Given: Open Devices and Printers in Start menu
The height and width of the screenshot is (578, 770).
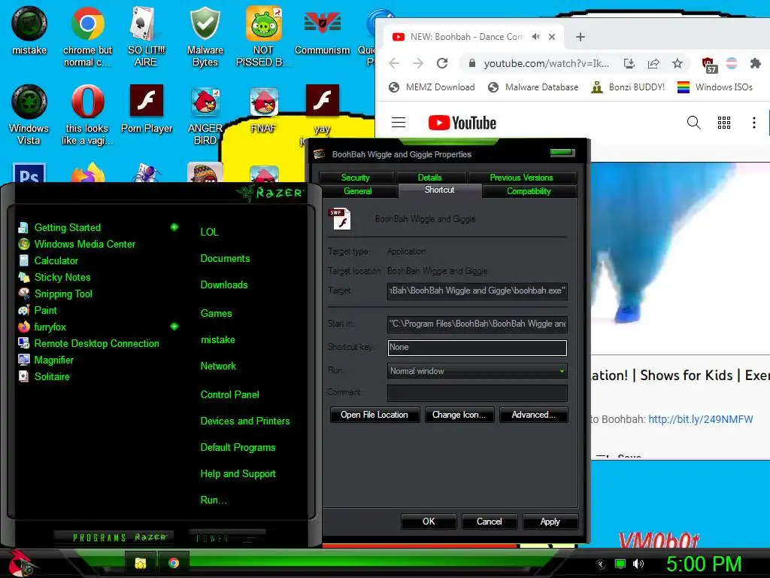Looking at the screenshot, I should pyautogui.click(x=245, y=421).
